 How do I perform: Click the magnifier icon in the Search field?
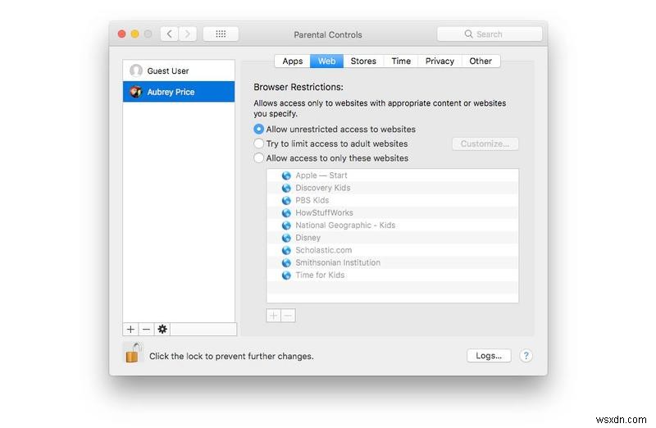(468, 34)
